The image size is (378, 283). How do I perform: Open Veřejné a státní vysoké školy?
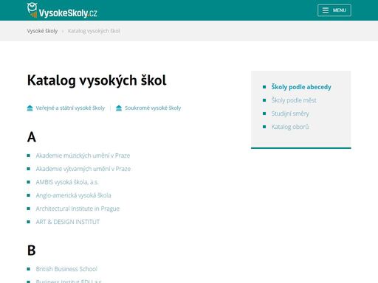tap(70, 108)
